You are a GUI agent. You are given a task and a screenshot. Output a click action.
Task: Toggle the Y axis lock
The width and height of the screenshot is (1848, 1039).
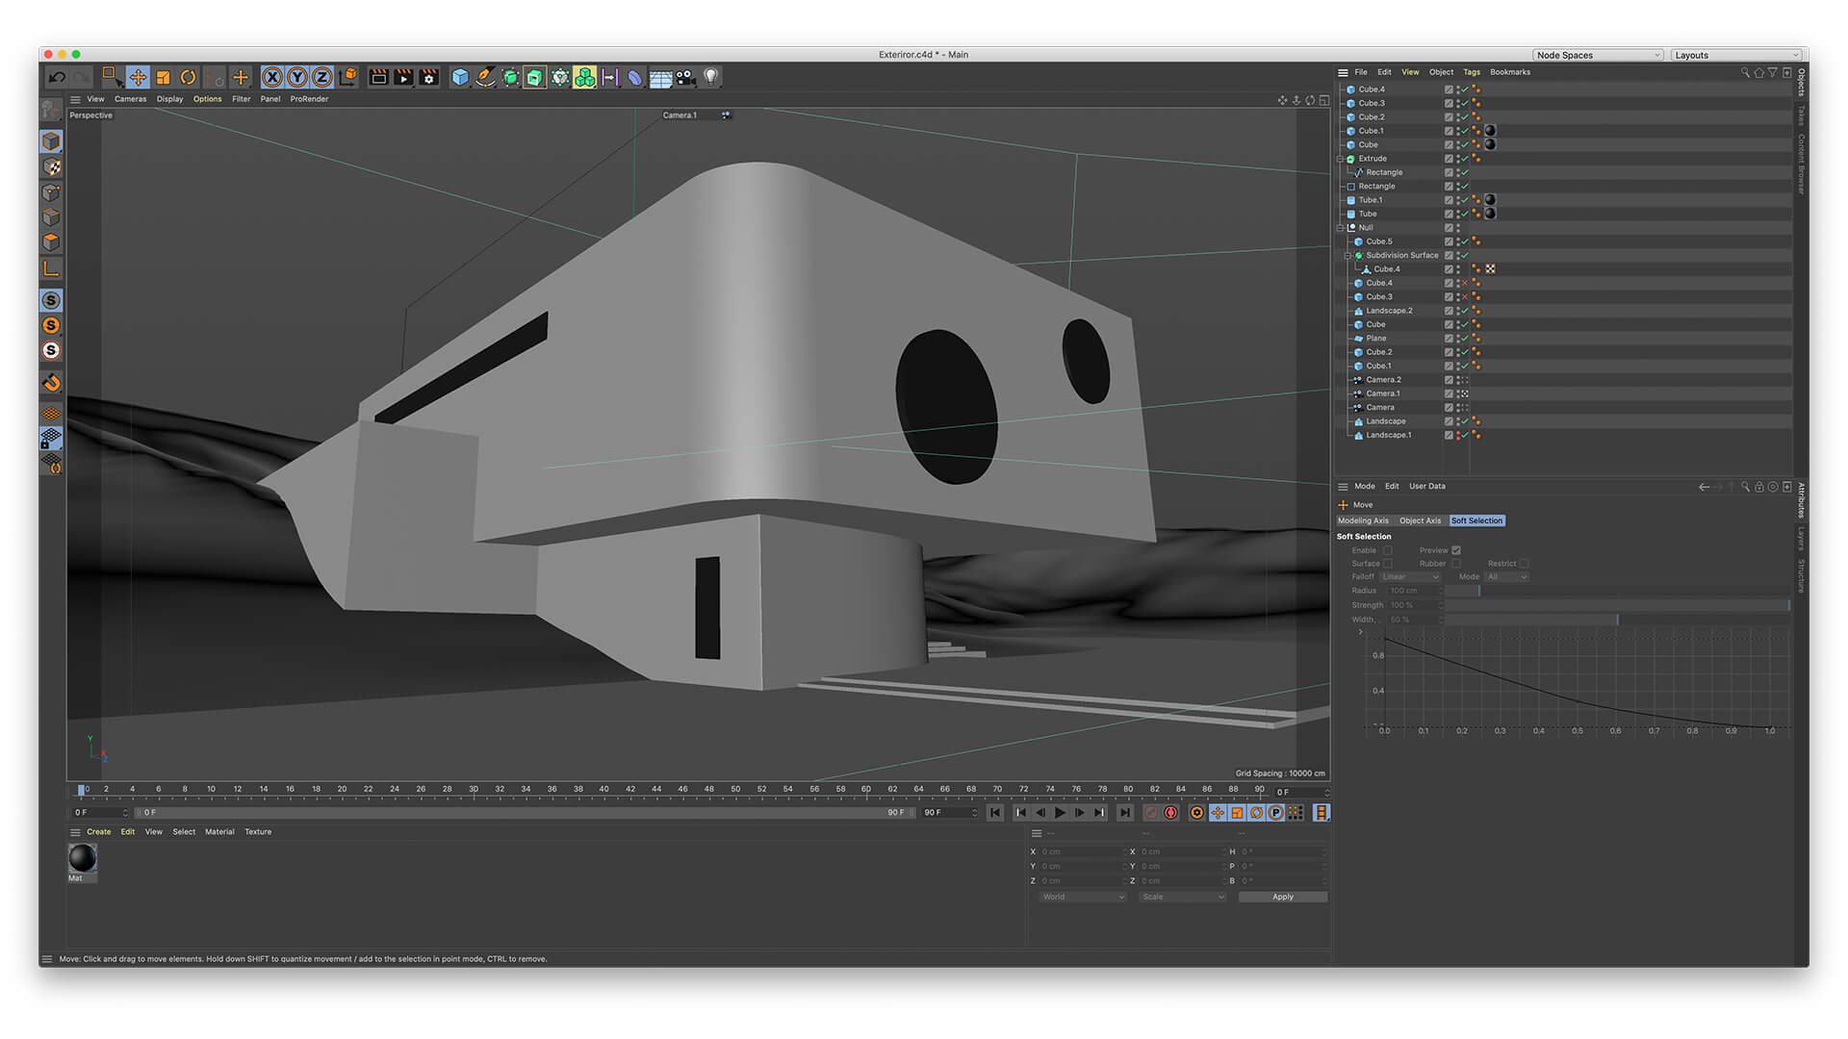(x=297, y=78)
